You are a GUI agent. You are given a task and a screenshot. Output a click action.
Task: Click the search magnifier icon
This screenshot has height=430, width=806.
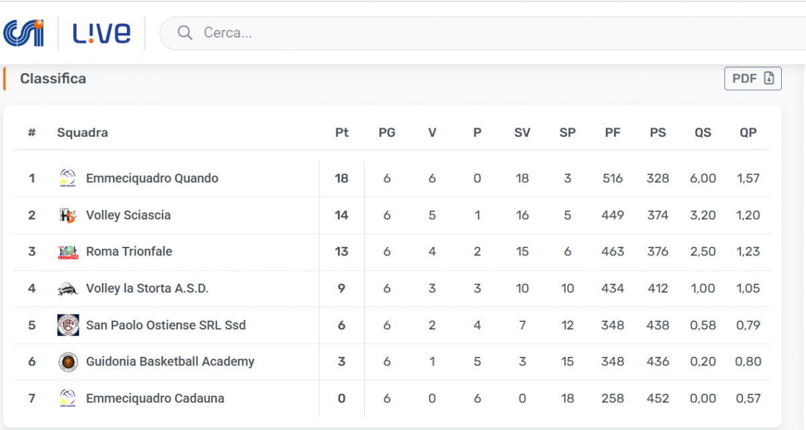click(185, 33)
